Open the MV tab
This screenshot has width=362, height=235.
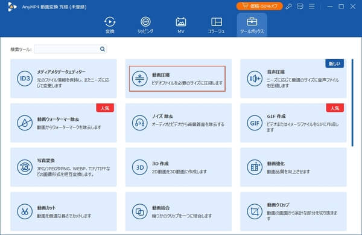(x=181, y=25)
